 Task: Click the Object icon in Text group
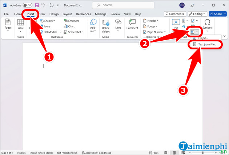click(193, 32)
